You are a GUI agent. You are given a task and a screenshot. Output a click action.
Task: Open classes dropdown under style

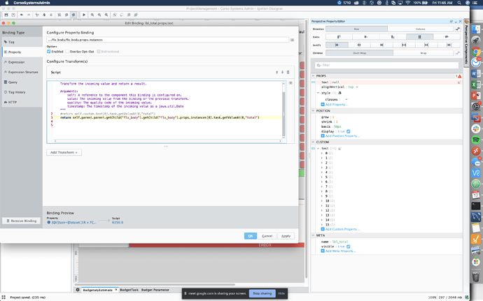[346, 99]
